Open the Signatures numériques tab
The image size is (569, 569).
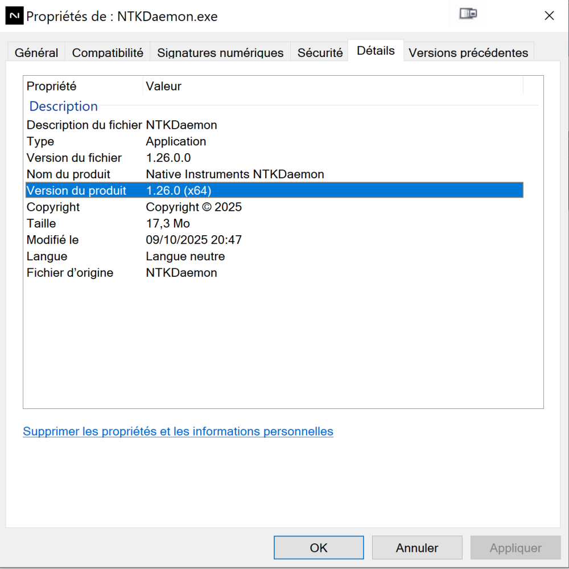(220, 52)
